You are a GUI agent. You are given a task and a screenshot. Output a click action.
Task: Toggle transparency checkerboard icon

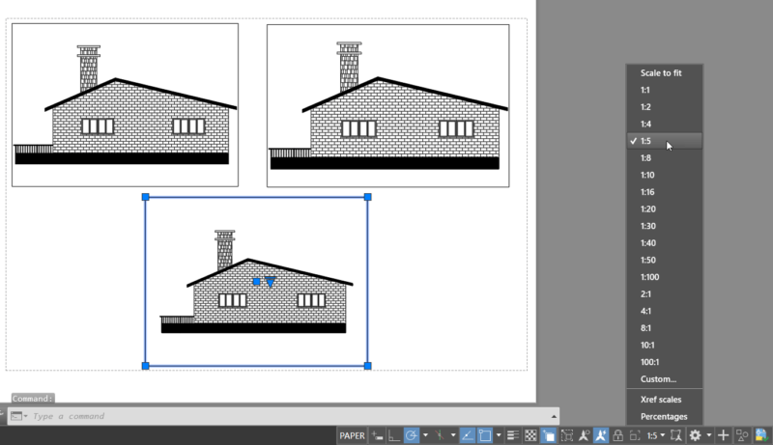[530, 435]
